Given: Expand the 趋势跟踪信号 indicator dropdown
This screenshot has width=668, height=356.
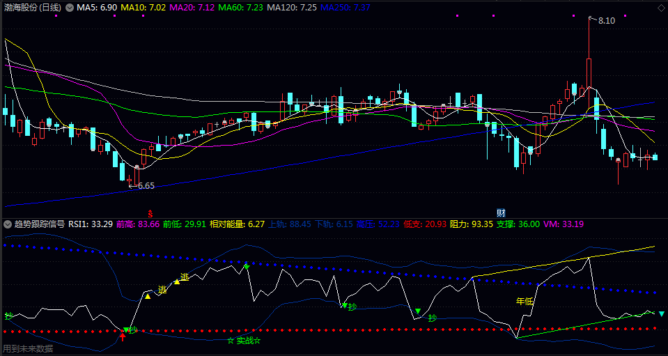Looking at the screenshot, I should tap(7, 225).
